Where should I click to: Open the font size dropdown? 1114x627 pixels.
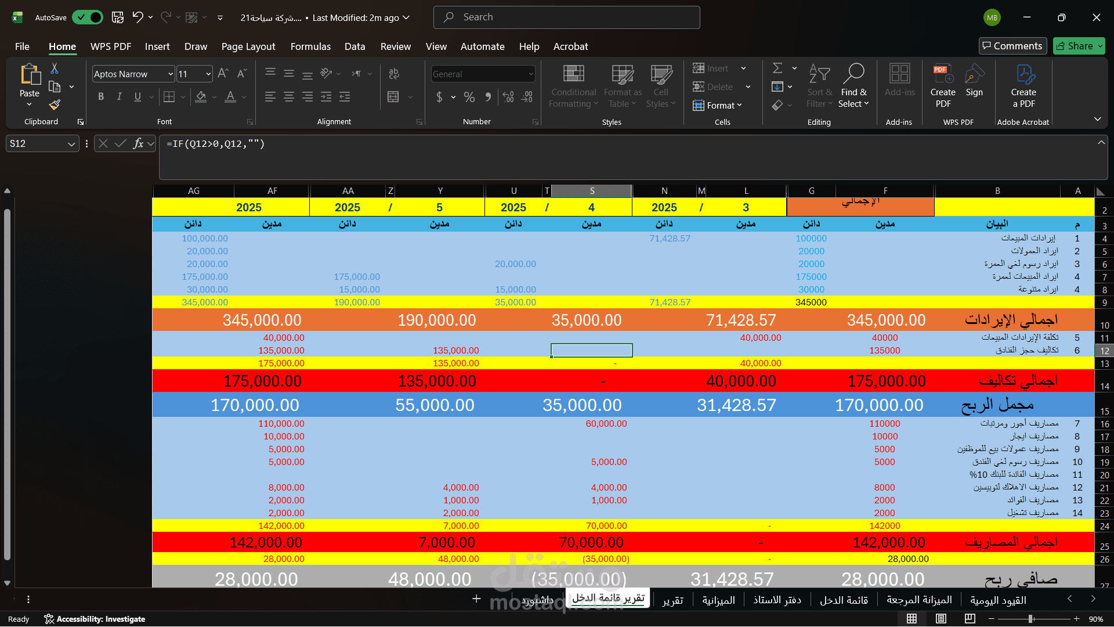tap(208, 74)
